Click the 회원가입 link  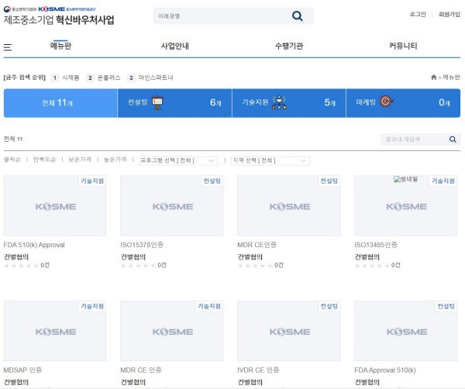point(449,15)
